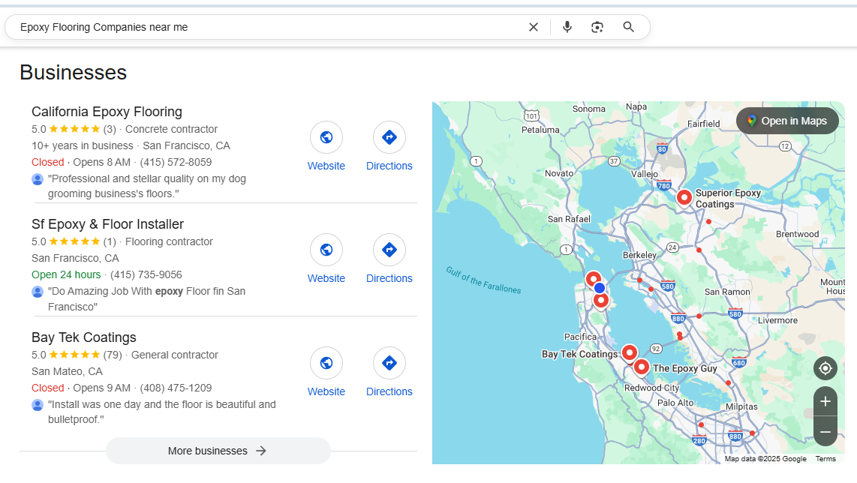
Task: Open search by image camera icon
Action: coord(597,27)
